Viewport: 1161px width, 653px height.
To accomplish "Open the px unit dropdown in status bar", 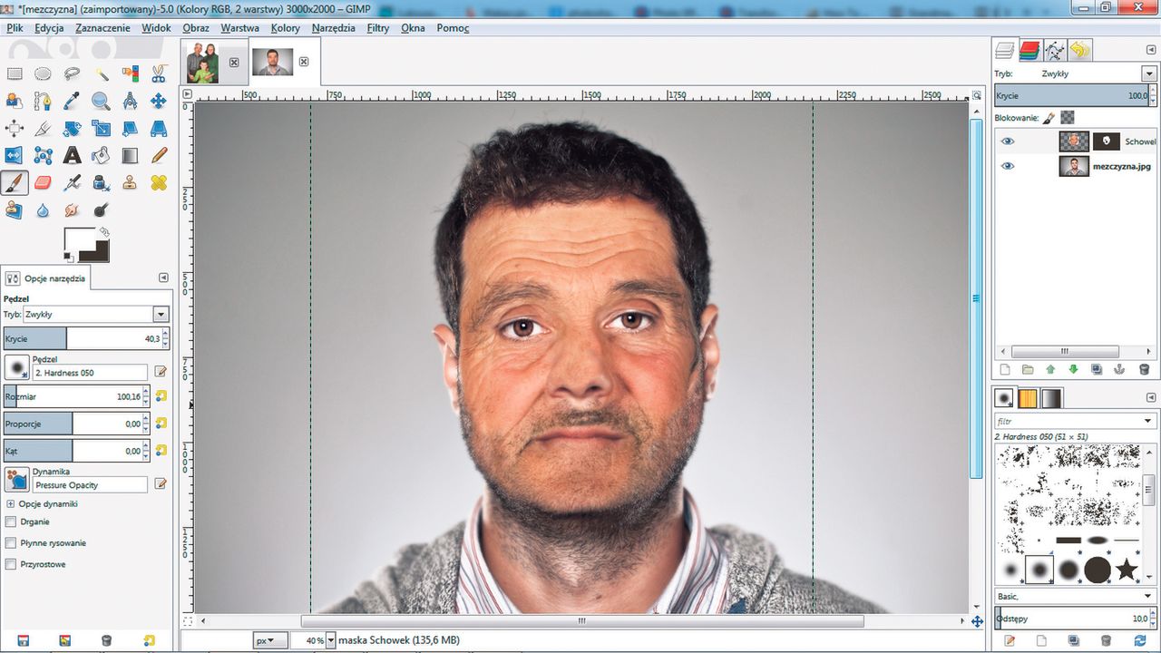I will pos(270,640).
